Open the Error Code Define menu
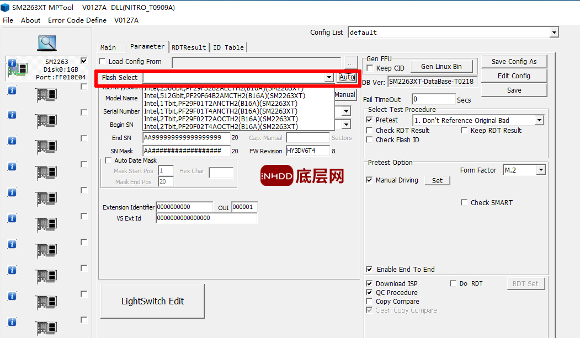The height and width of the screenshot is (338, 580). pos(77,20)
